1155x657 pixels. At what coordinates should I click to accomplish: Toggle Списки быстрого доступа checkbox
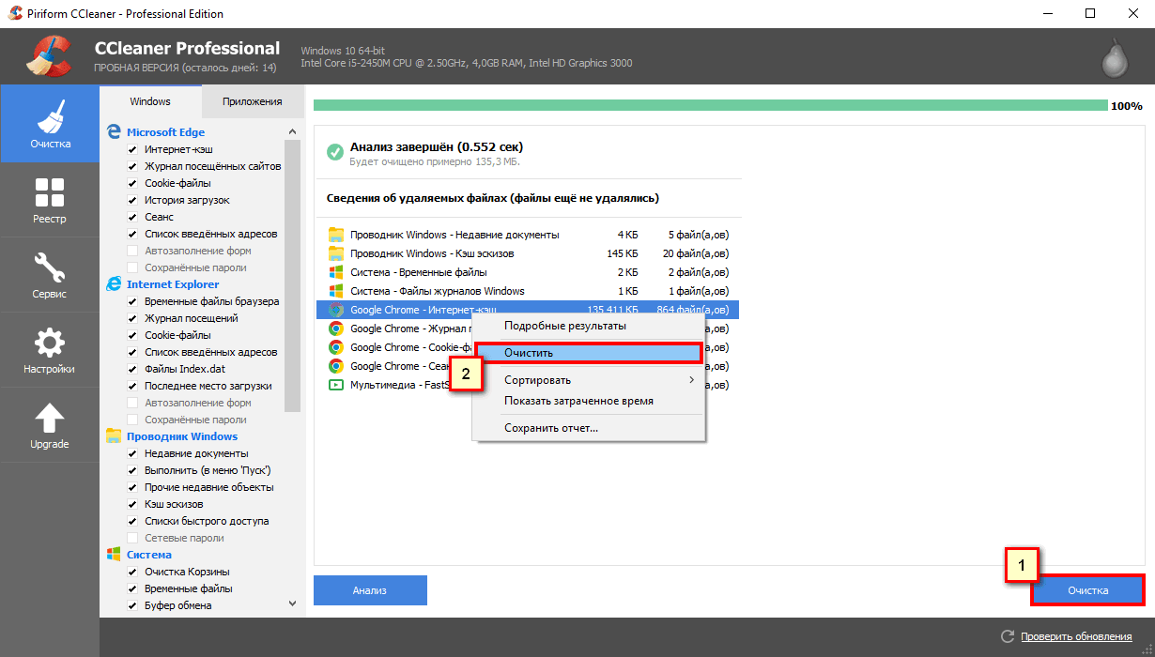click(x=132, y=521)
